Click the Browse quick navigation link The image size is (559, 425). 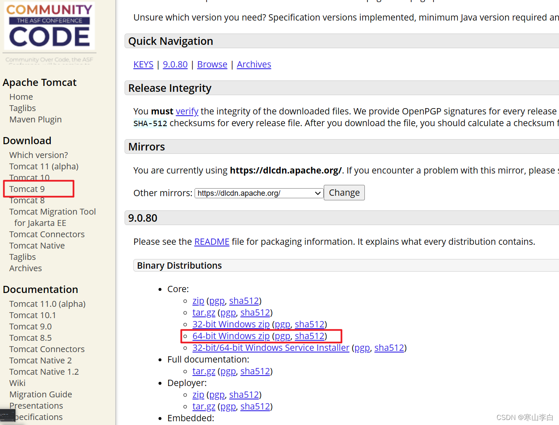[212, 65]
